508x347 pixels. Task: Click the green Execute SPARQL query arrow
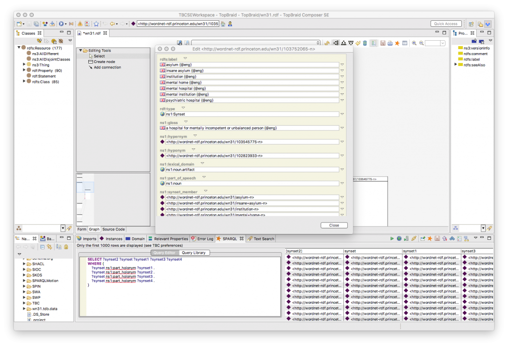point(392,239)
